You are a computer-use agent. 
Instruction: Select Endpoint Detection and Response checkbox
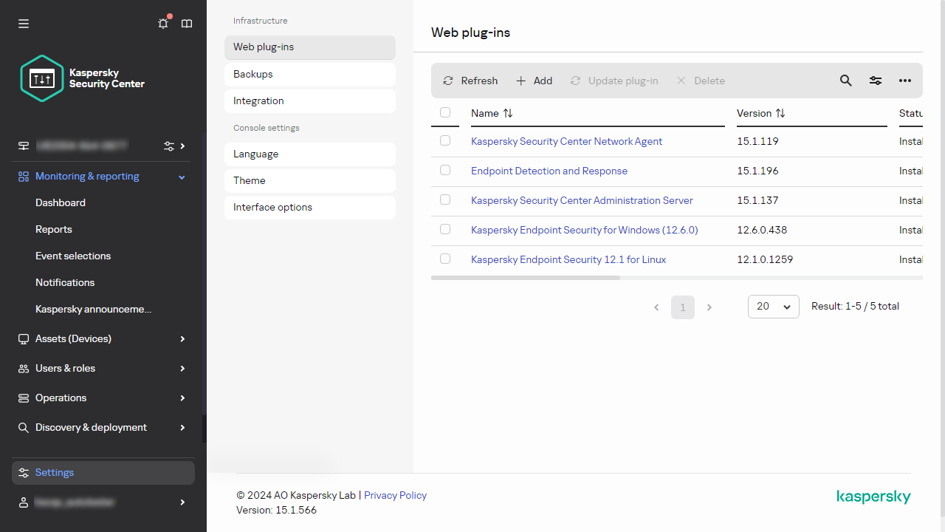[x=445, y=170]
